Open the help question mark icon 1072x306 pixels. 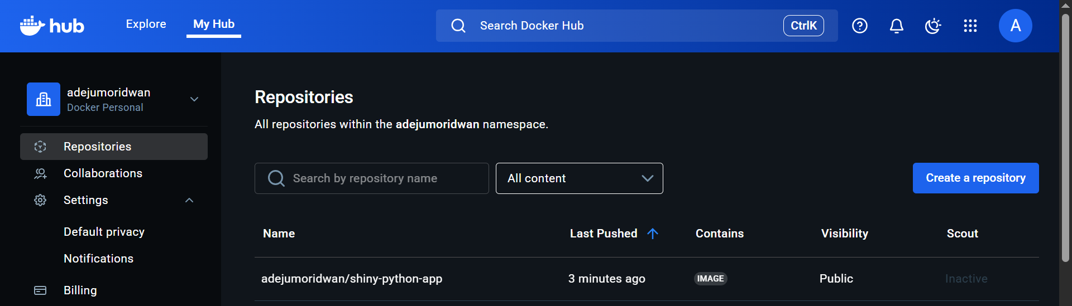860,26
